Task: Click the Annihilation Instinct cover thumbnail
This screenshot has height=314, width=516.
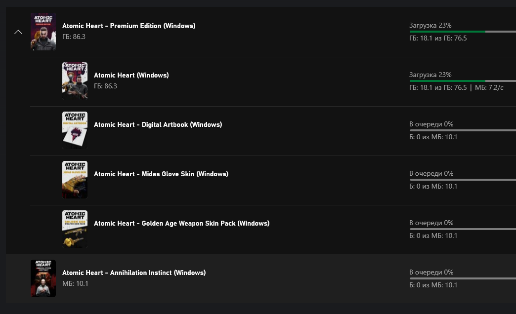Action: (43, 278)
